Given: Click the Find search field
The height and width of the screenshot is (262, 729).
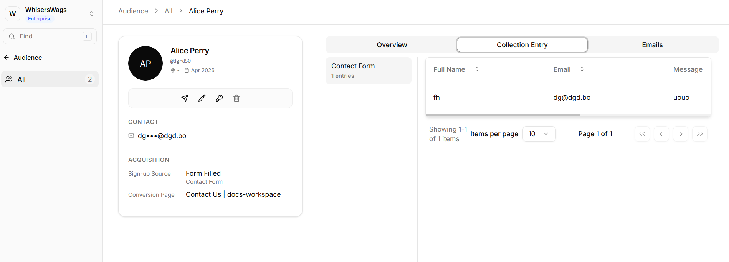Looking at the screenshot, I should pos(50,36).
